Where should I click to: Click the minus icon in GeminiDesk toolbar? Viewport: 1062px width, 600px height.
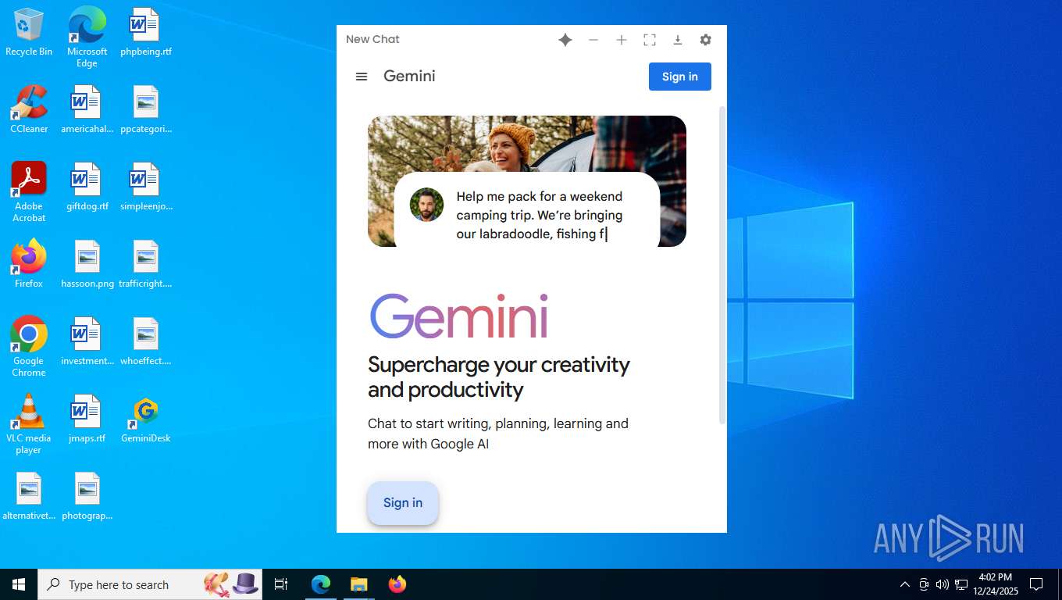tap(593, 40)
